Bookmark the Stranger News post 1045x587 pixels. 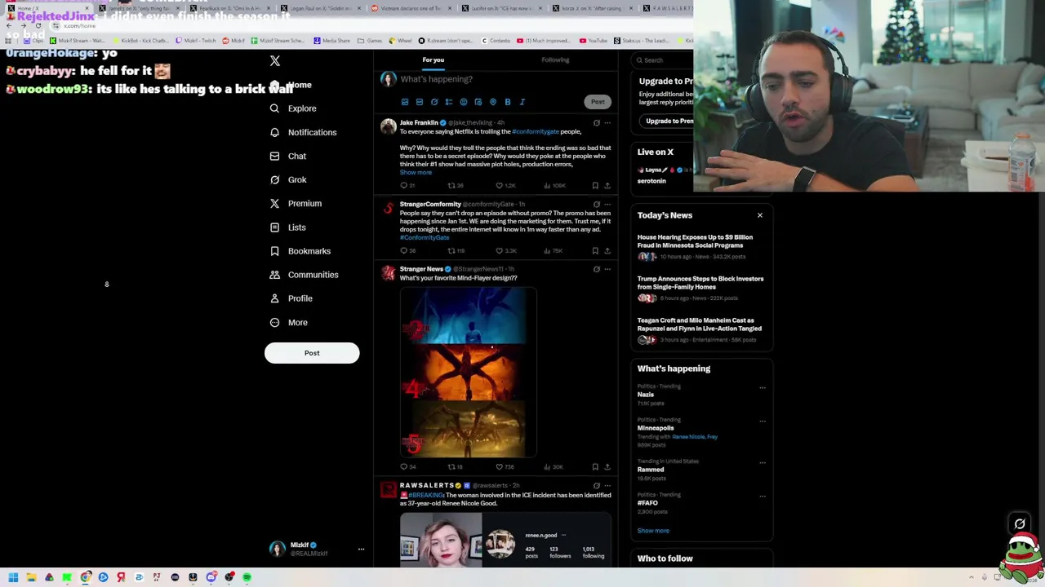click(595, 467)
